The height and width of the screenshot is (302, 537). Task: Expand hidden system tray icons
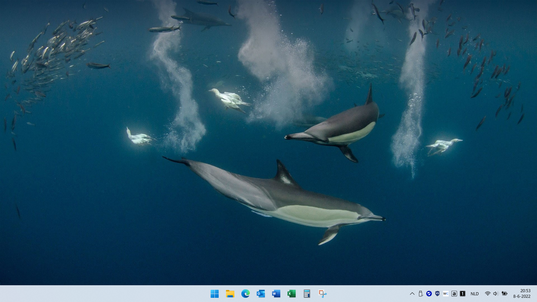(x=412, y=294)
